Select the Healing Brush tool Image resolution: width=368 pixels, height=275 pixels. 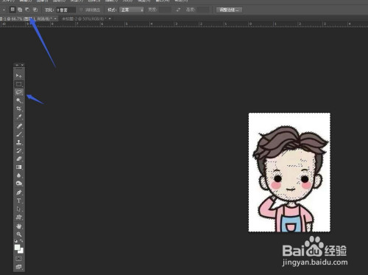18,126
